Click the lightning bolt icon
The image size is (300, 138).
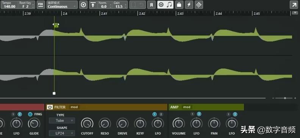[189, 5]
